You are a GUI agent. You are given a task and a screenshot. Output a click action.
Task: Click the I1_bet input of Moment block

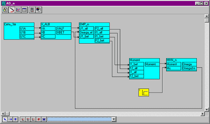click(x=137, y=64)
